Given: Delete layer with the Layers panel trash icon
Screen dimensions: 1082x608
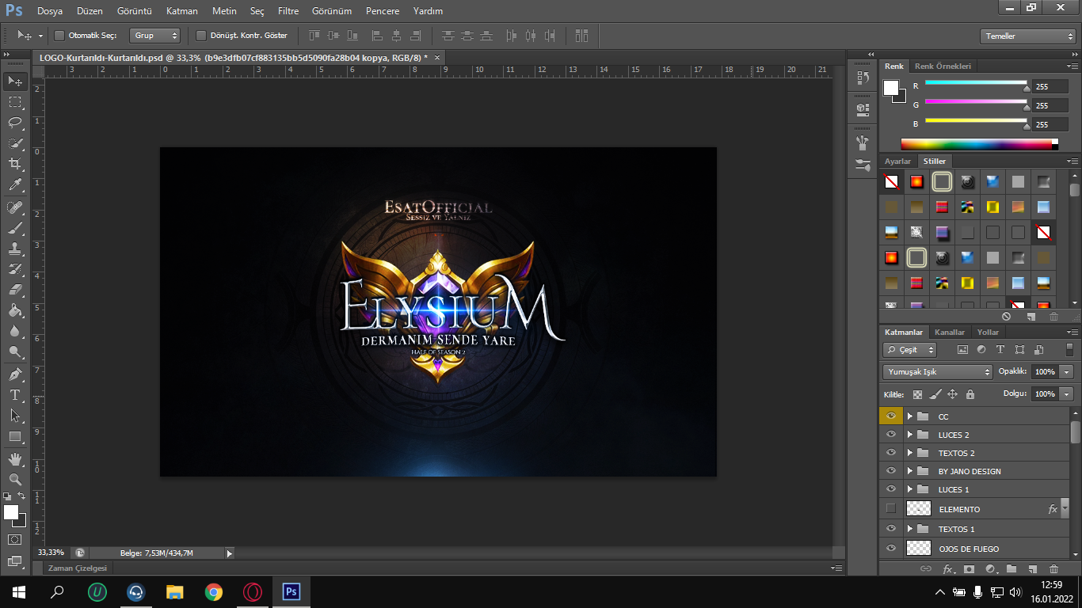Looking at the screenshot, I should point(1053,568).
